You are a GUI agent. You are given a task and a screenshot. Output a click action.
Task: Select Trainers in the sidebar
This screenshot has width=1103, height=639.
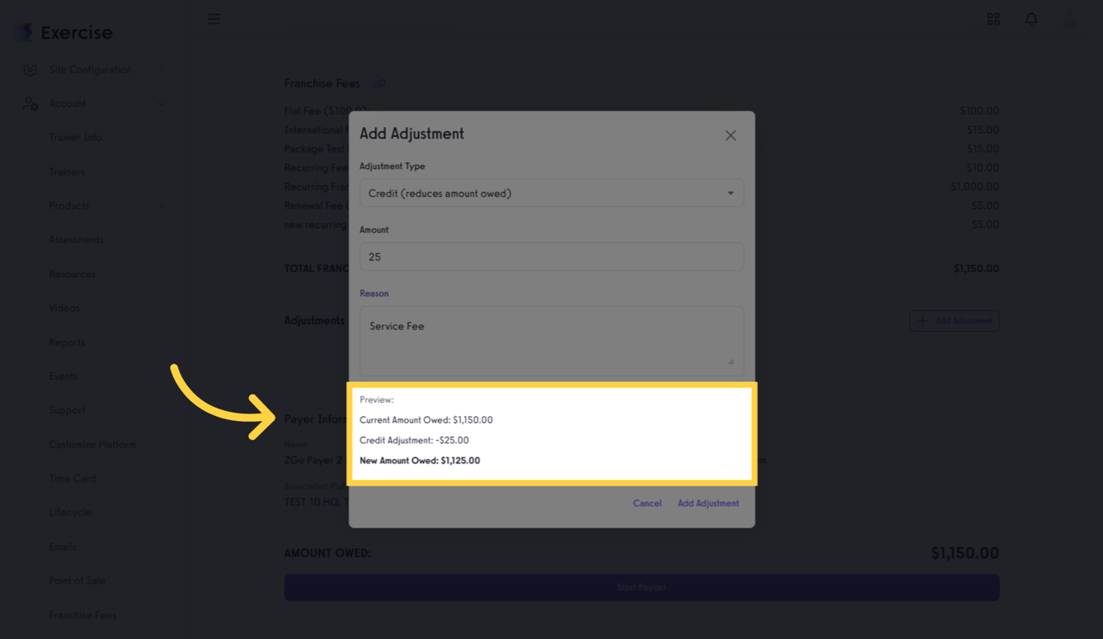pyautogui.click(x=67, y=171)
